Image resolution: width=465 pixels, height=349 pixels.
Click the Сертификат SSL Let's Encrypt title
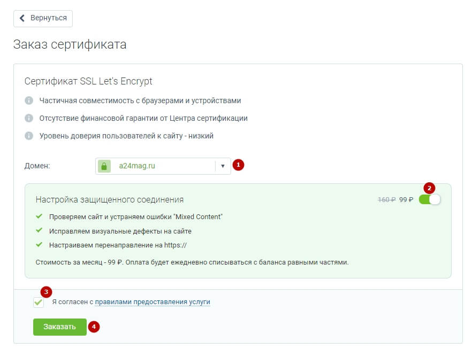88,81
